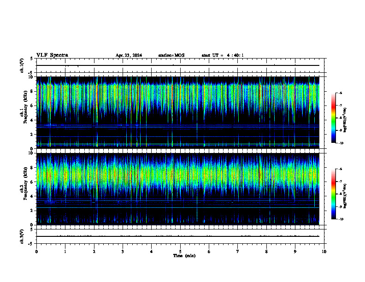Click time axis tick label "9" under ch.3
365x282 pixels.
[295, 252]
